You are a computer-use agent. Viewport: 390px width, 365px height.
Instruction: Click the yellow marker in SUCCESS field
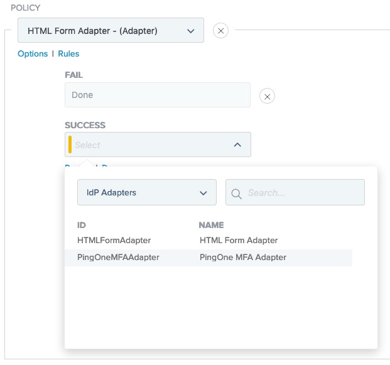70,144
